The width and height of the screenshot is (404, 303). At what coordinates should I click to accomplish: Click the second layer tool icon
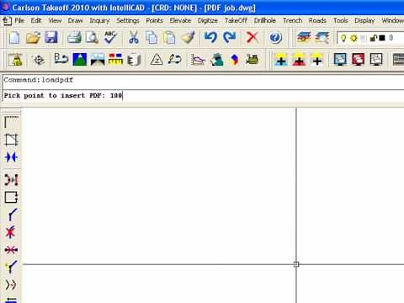point(322,38)
